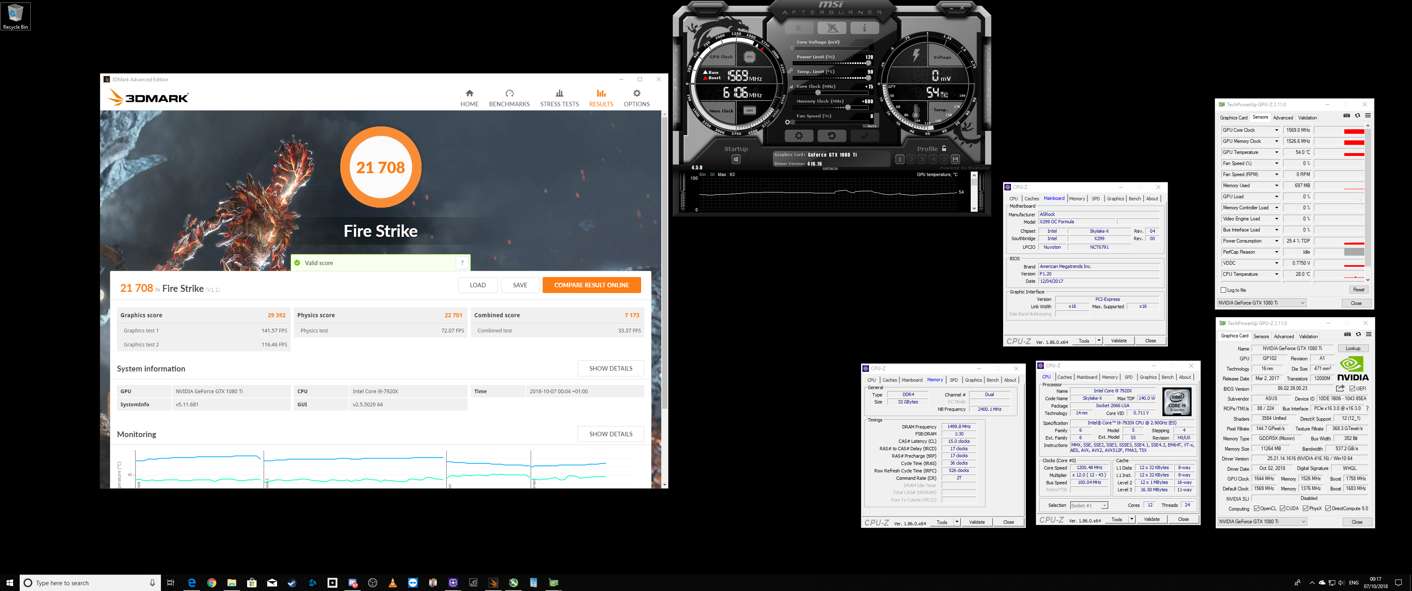1412x591 pixels.
Task: Toggle Afterburner Windows startup icon
Action: click(736, 160)
